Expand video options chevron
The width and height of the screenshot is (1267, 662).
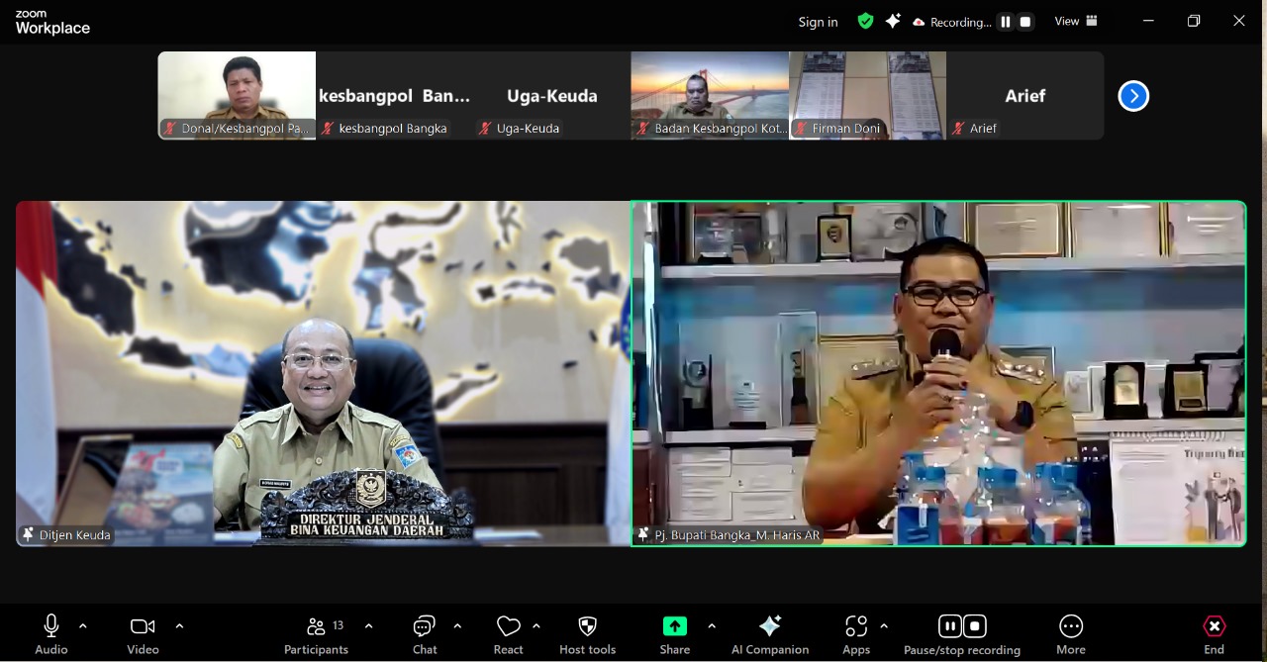(179, 625)
